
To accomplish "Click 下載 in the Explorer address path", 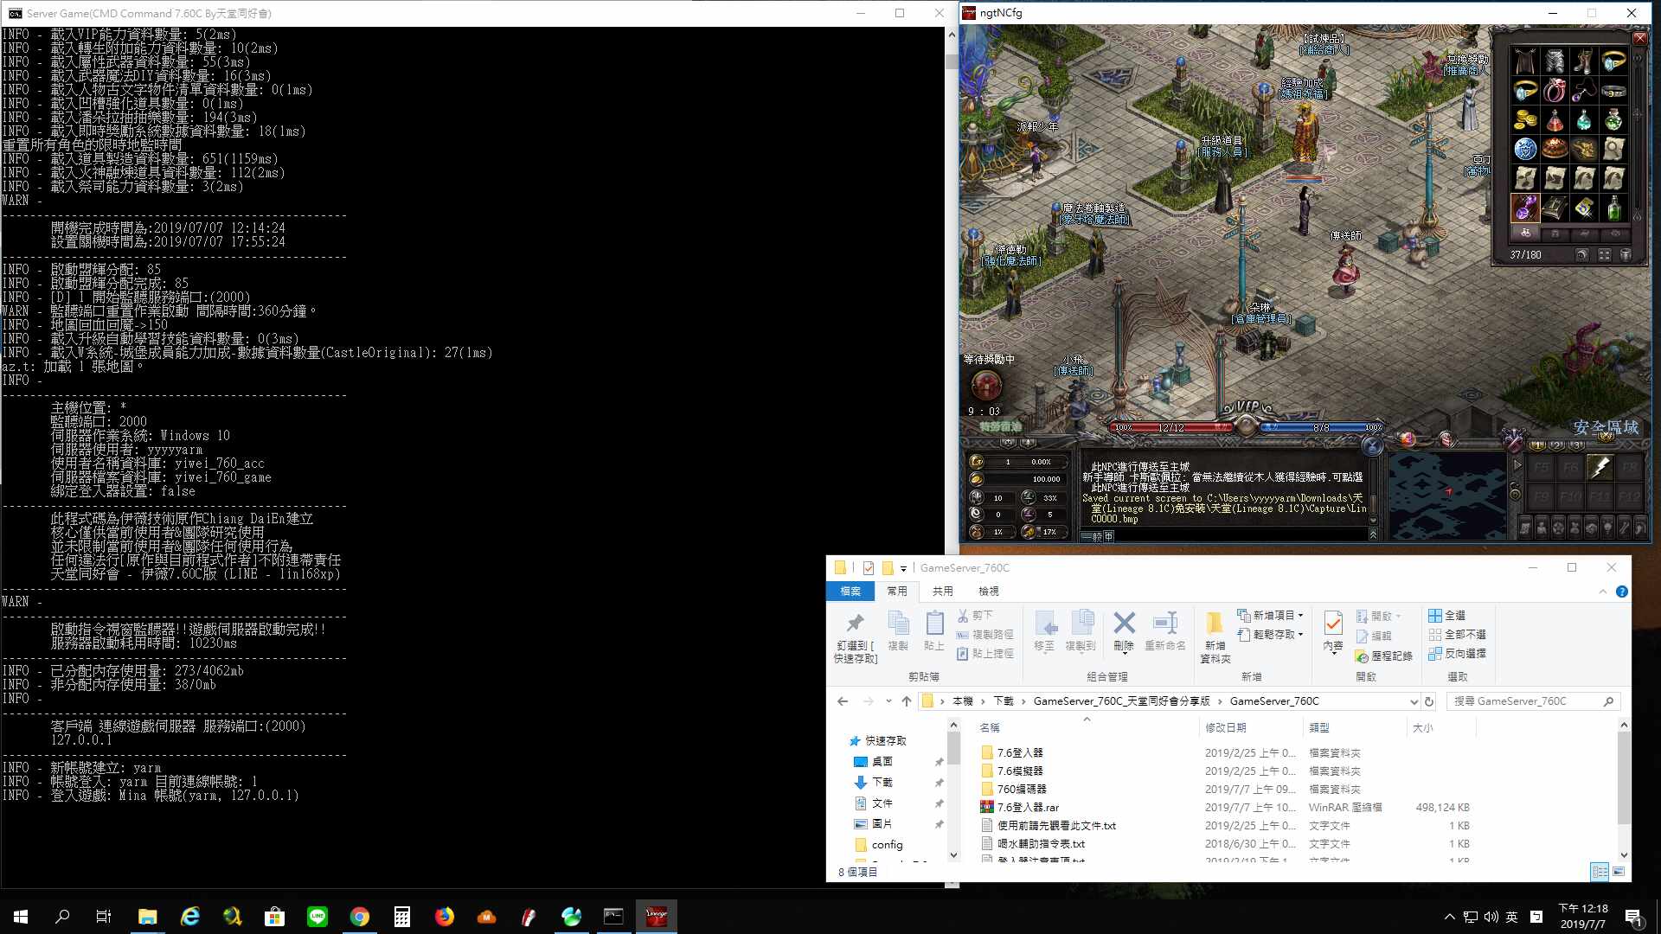I will pyautogui.click(x=1004, y=701).
